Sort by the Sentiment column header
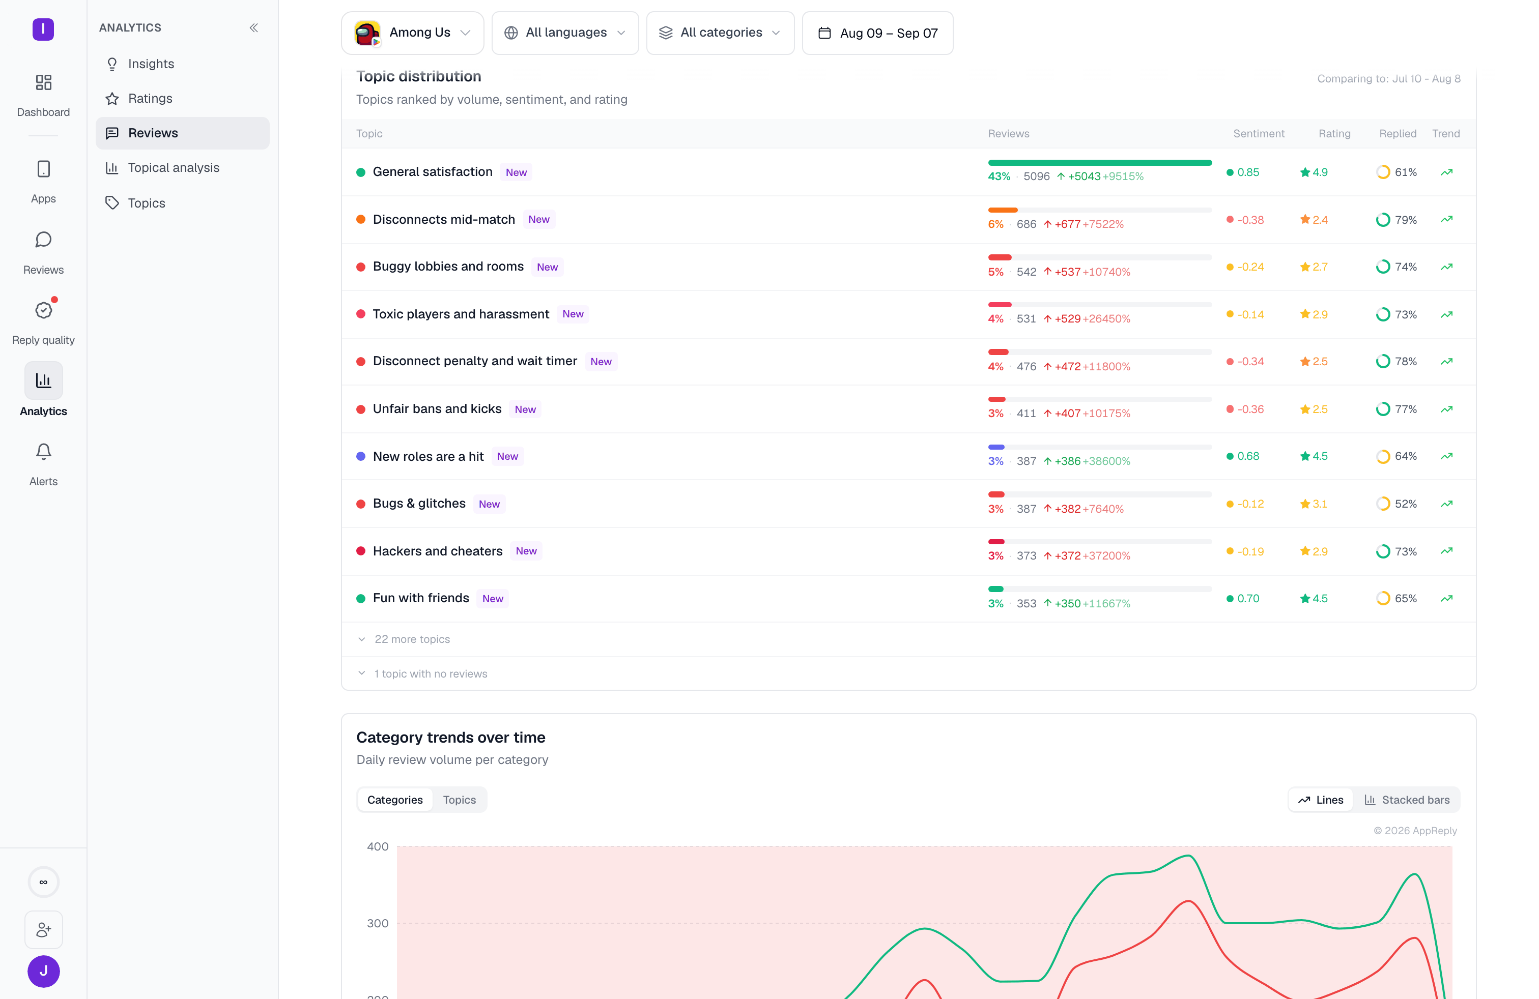This screenshot has height=999, width=1539. pos(1259,134)
